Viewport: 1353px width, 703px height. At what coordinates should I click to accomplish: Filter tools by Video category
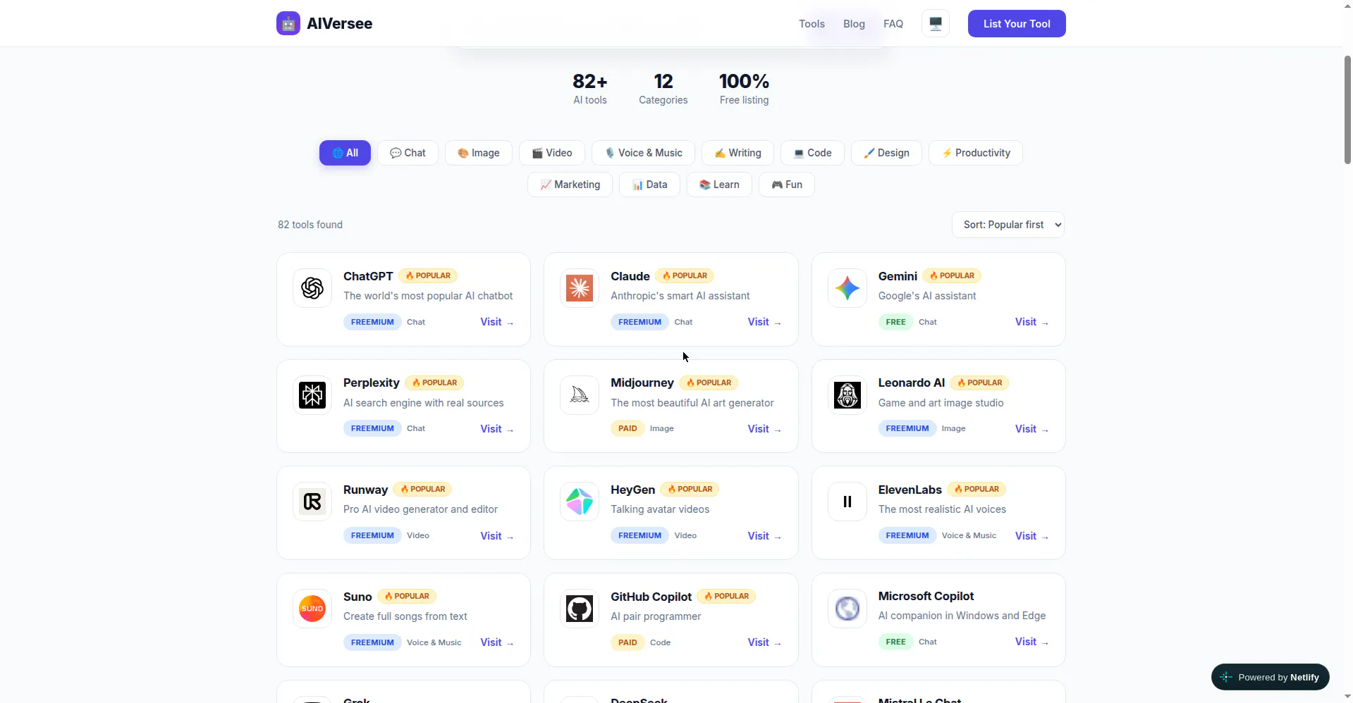coord(552,153)
